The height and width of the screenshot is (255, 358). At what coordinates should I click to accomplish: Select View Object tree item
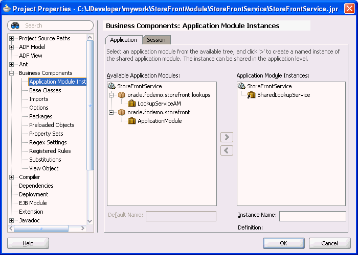pyautogui.click(x=43, y=168)
